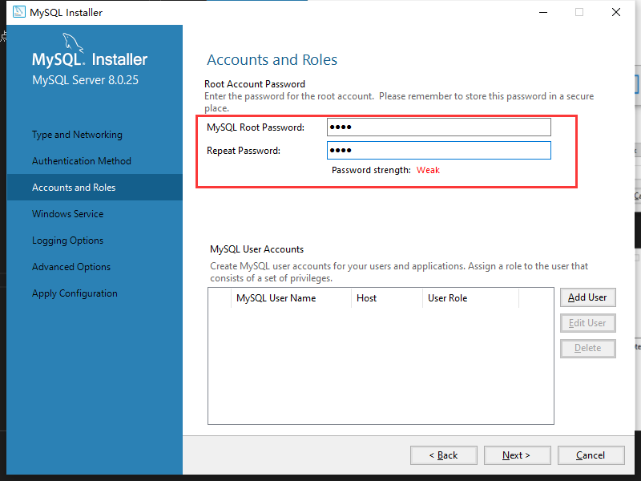
Task: Jump to the Windows Service step
Action: pos(67,214)
